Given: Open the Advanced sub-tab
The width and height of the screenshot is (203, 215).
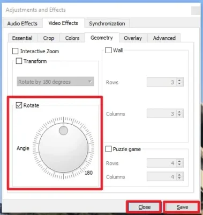Looking at the screenshot, I should (164, 38).
